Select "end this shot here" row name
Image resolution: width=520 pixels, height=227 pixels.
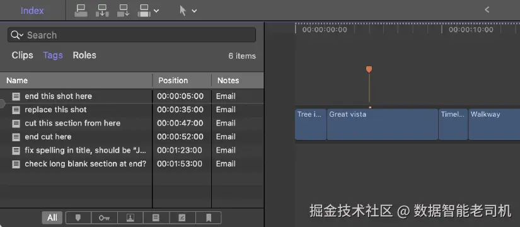click(x=59, y=96)
